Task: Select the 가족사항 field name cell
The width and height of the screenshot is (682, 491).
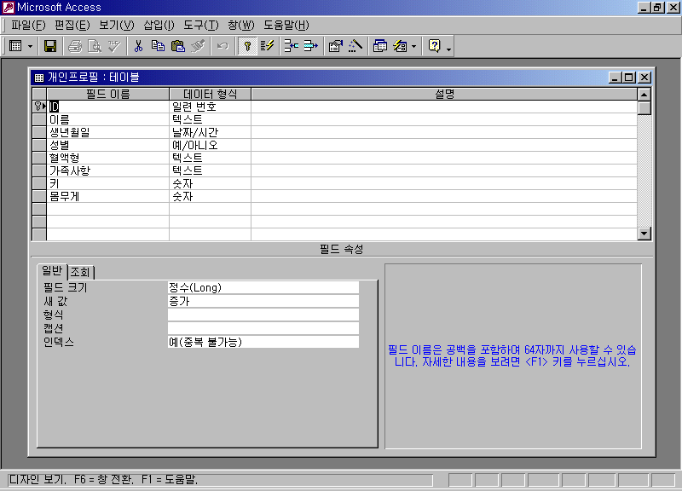Action: tap(108, 171)
